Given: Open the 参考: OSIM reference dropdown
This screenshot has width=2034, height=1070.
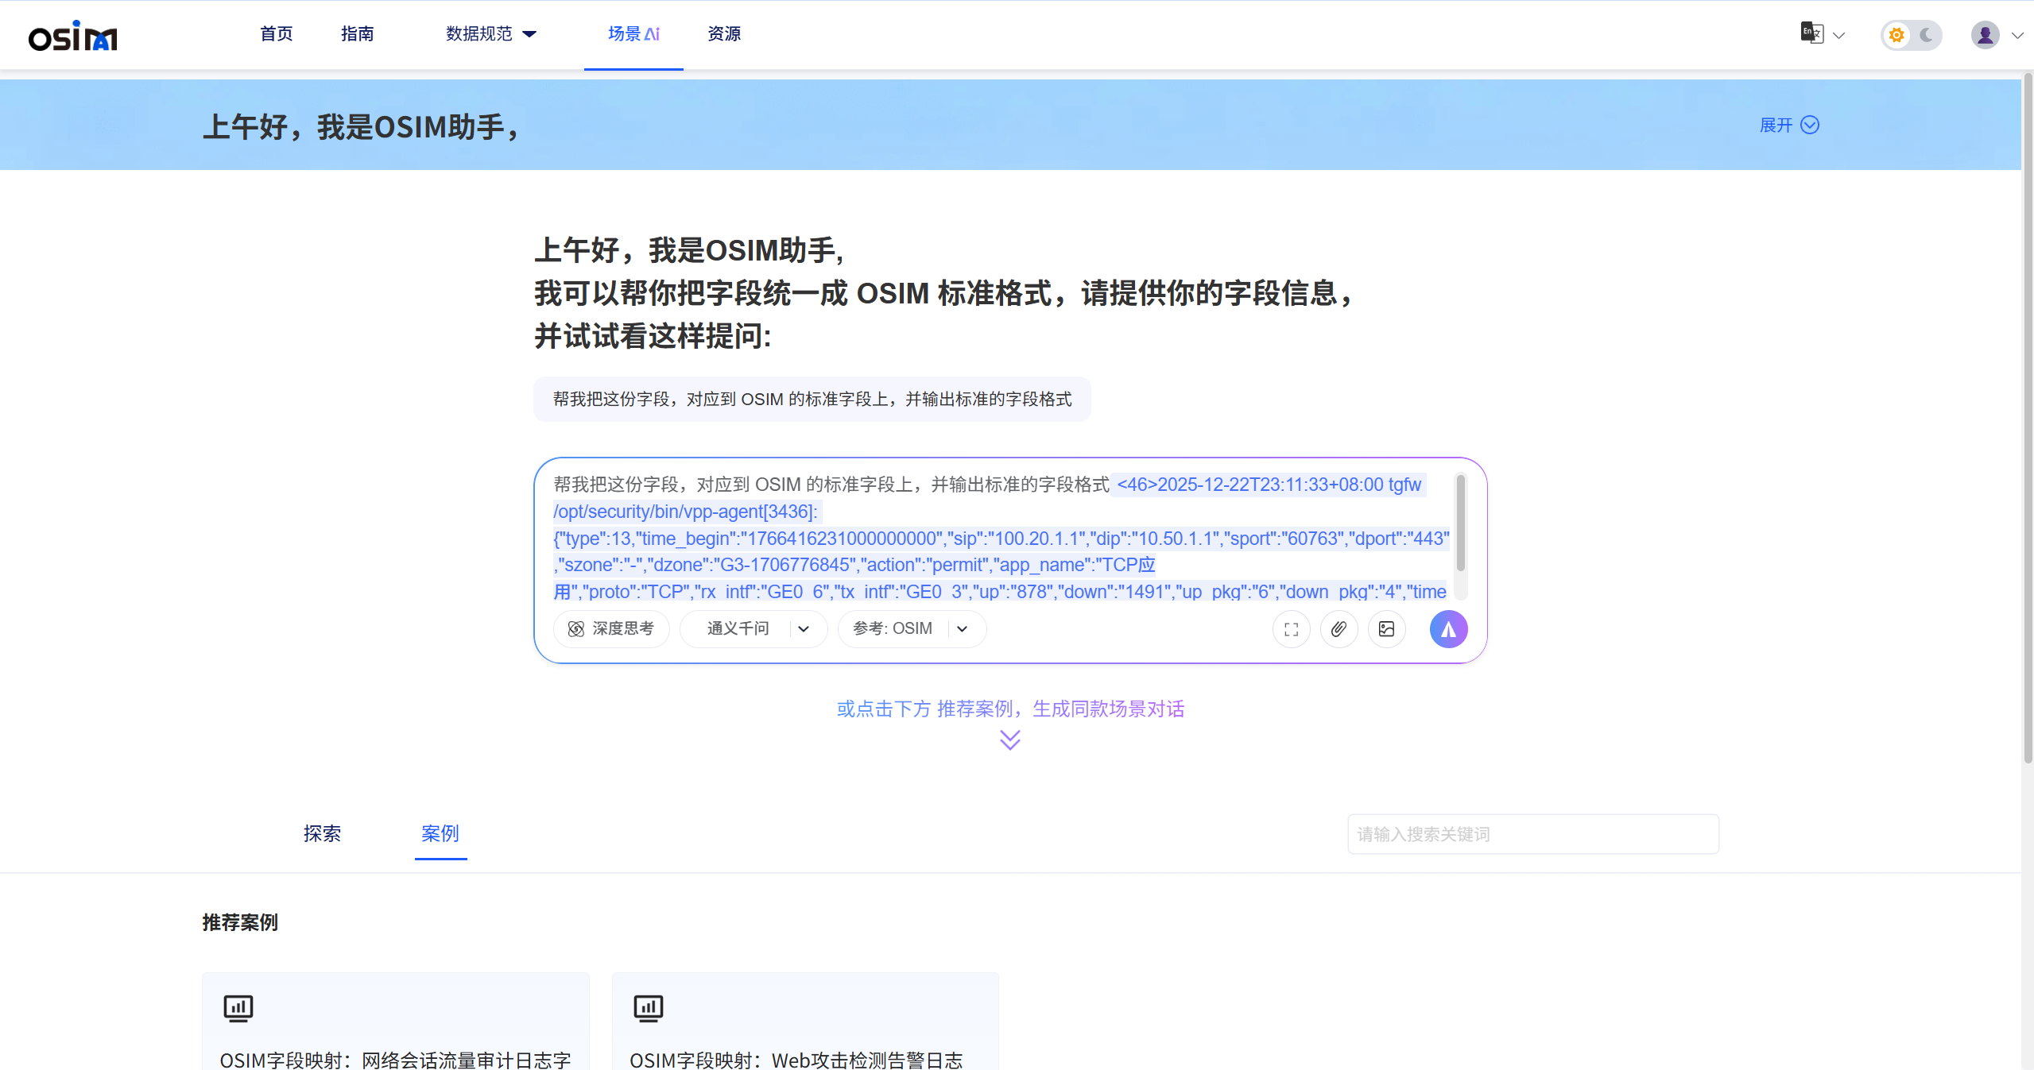Looking at the screenshot, I should click(x=912, y=629).
